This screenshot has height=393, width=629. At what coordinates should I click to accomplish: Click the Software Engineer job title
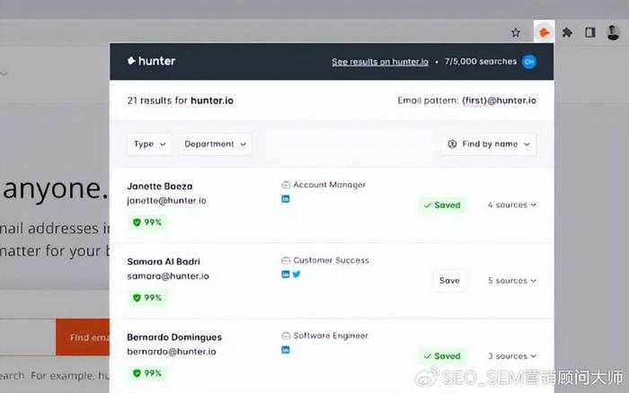(331, 336)
